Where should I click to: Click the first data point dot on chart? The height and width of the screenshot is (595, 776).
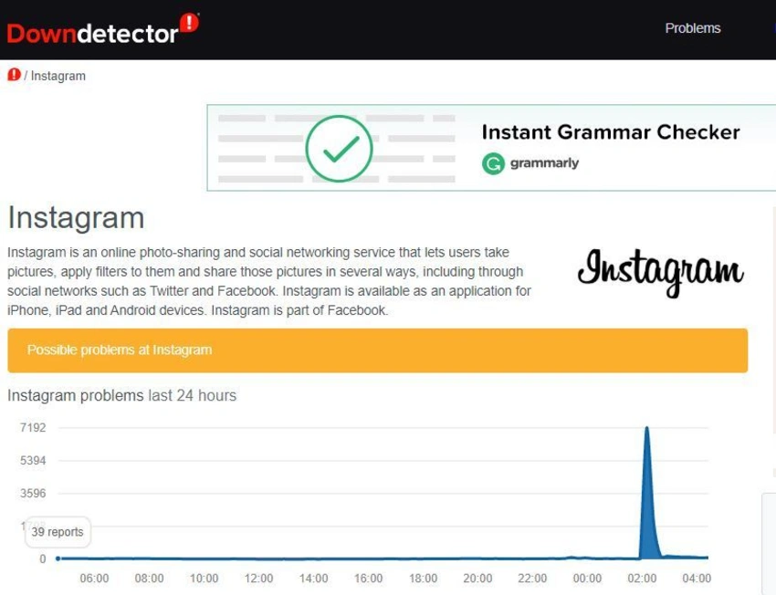[x=58, y=558]
